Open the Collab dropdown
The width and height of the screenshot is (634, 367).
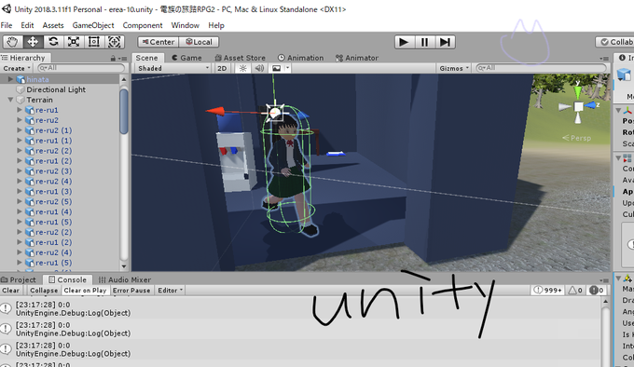pyautogui.click(x=615, y=42)
